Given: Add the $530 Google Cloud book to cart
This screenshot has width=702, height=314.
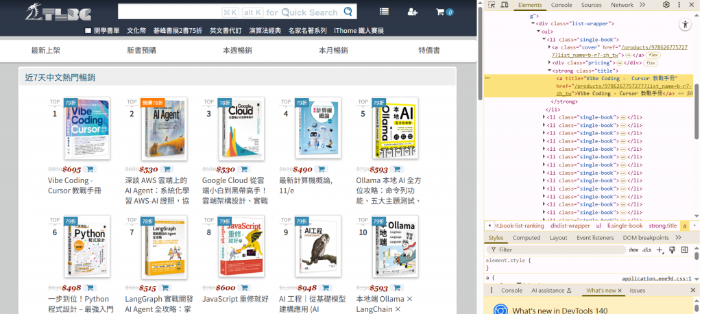Looking at the screenshot, I should pos(243,169).
